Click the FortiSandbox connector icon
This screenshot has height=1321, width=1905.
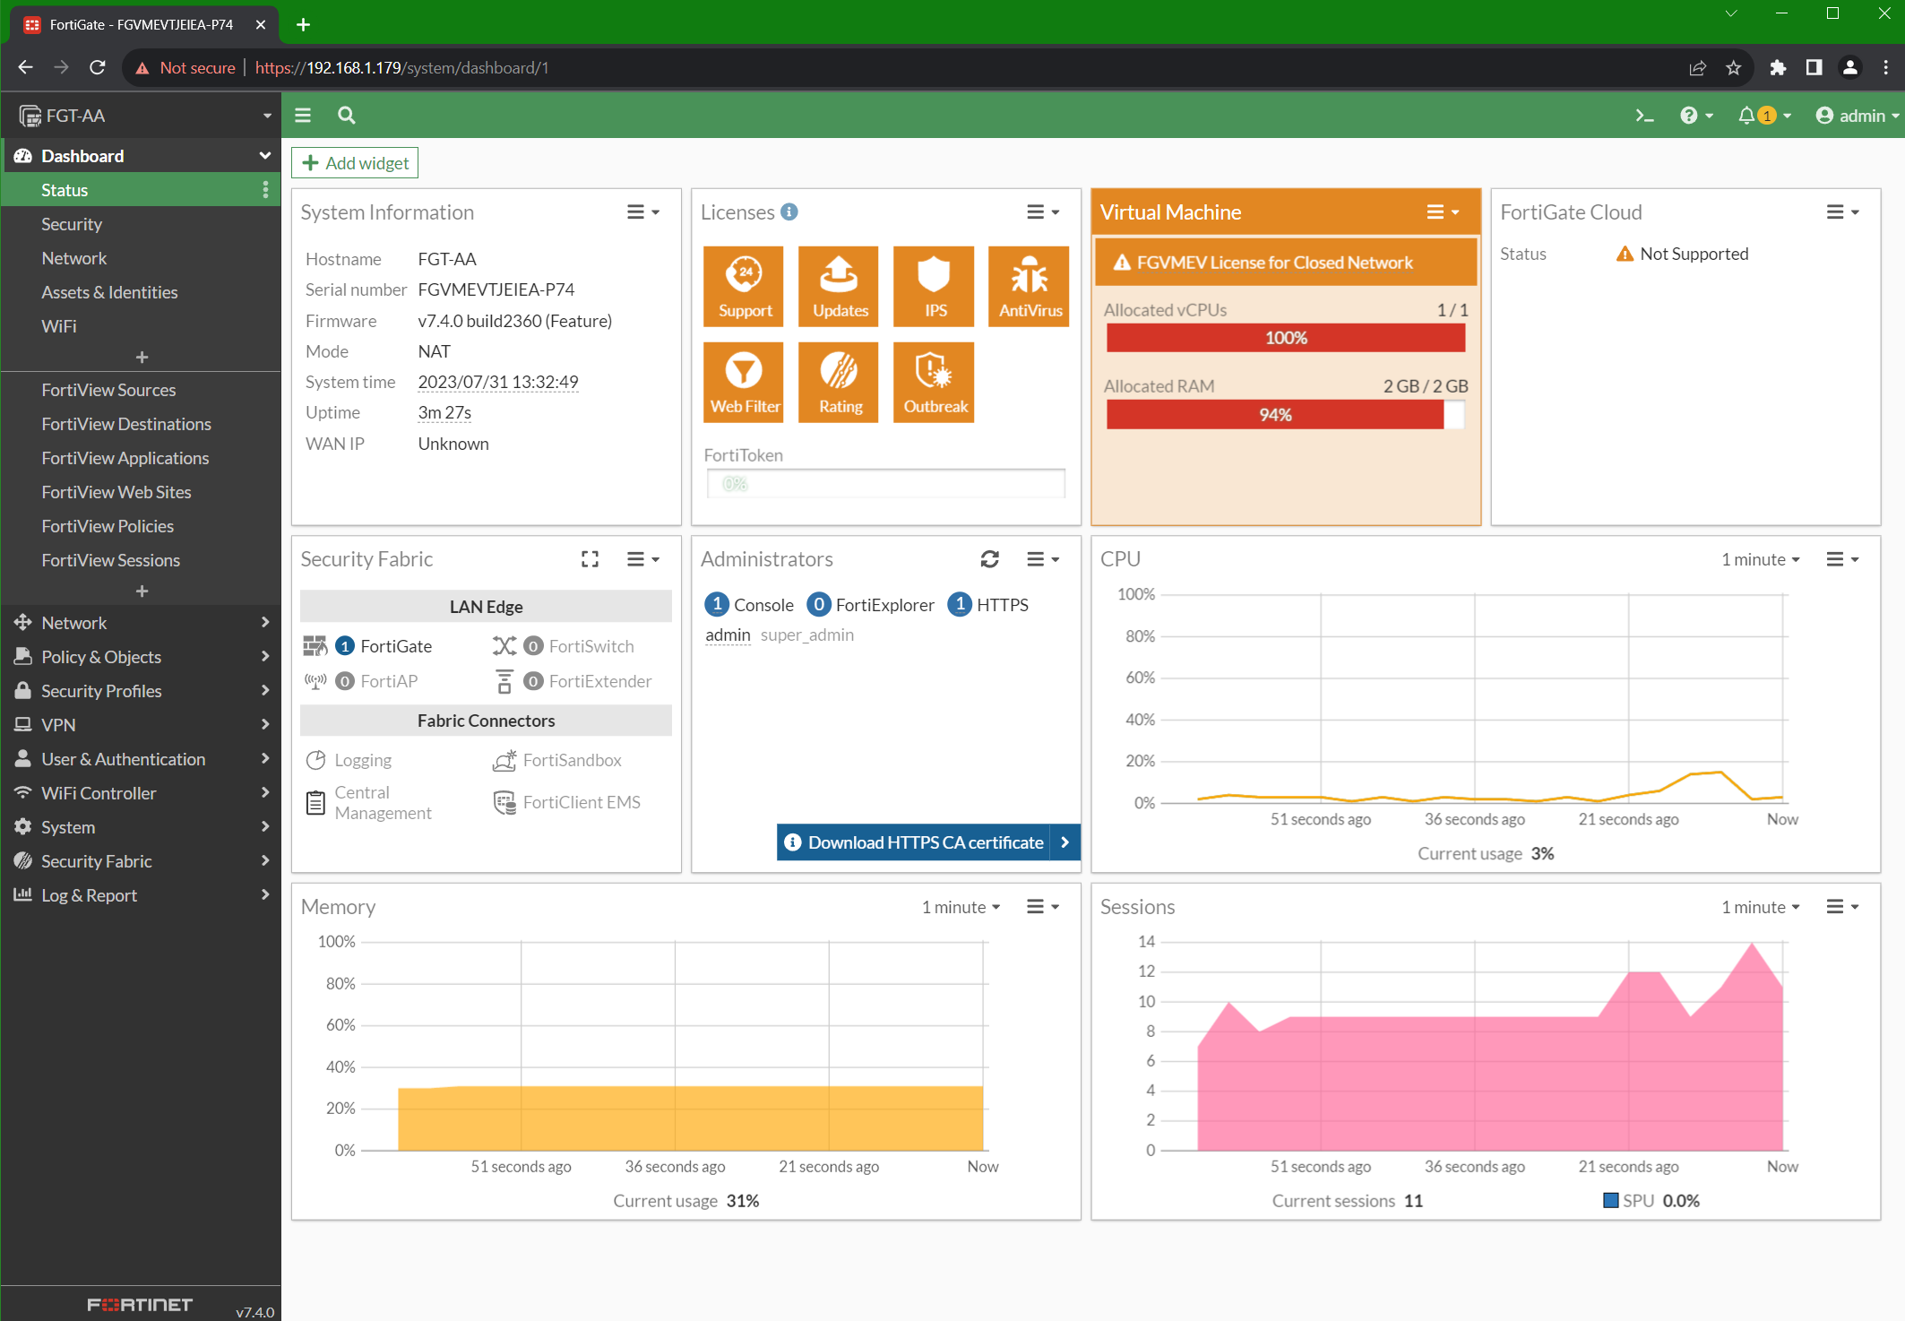(x=504, y=760)
